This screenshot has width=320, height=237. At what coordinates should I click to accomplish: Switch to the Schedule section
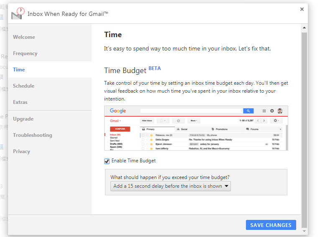pyautogui.click(x=23, y=86)
